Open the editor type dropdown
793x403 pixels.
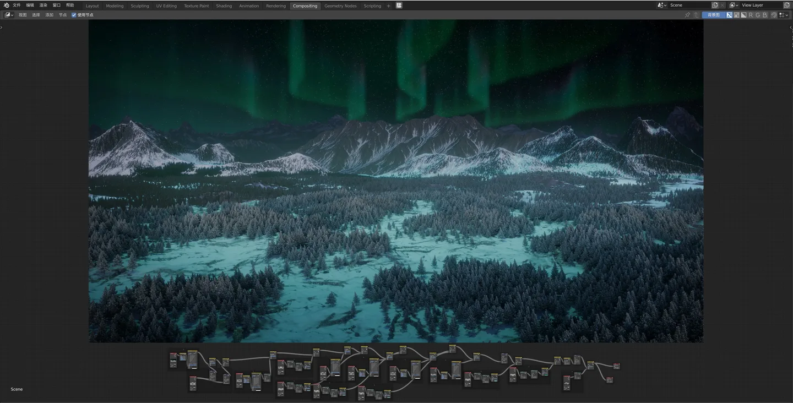tap(9, 15)
